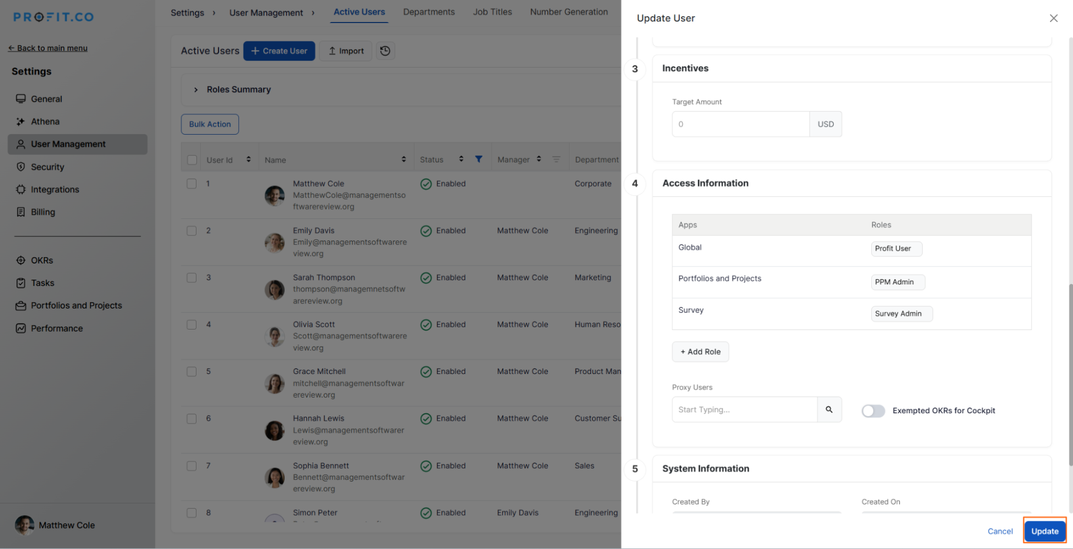Open the OKRs target icon
The width and height of the screenshot is (1073, 549).
point(20,260)
